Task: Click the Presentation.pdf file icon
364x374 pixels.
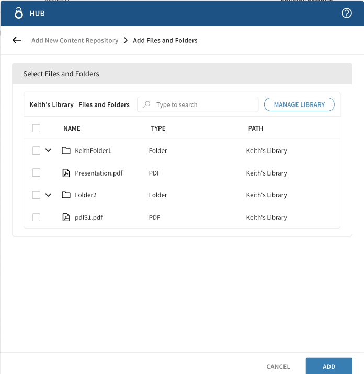Action: point(66,173)
